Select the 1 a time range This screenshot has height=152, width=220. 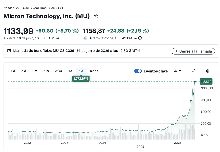(70, 71)
